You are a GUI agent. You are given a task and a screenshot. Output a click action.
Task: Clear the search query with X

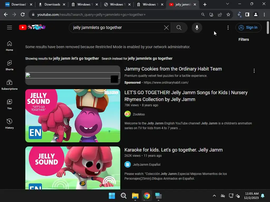(166, 27)
